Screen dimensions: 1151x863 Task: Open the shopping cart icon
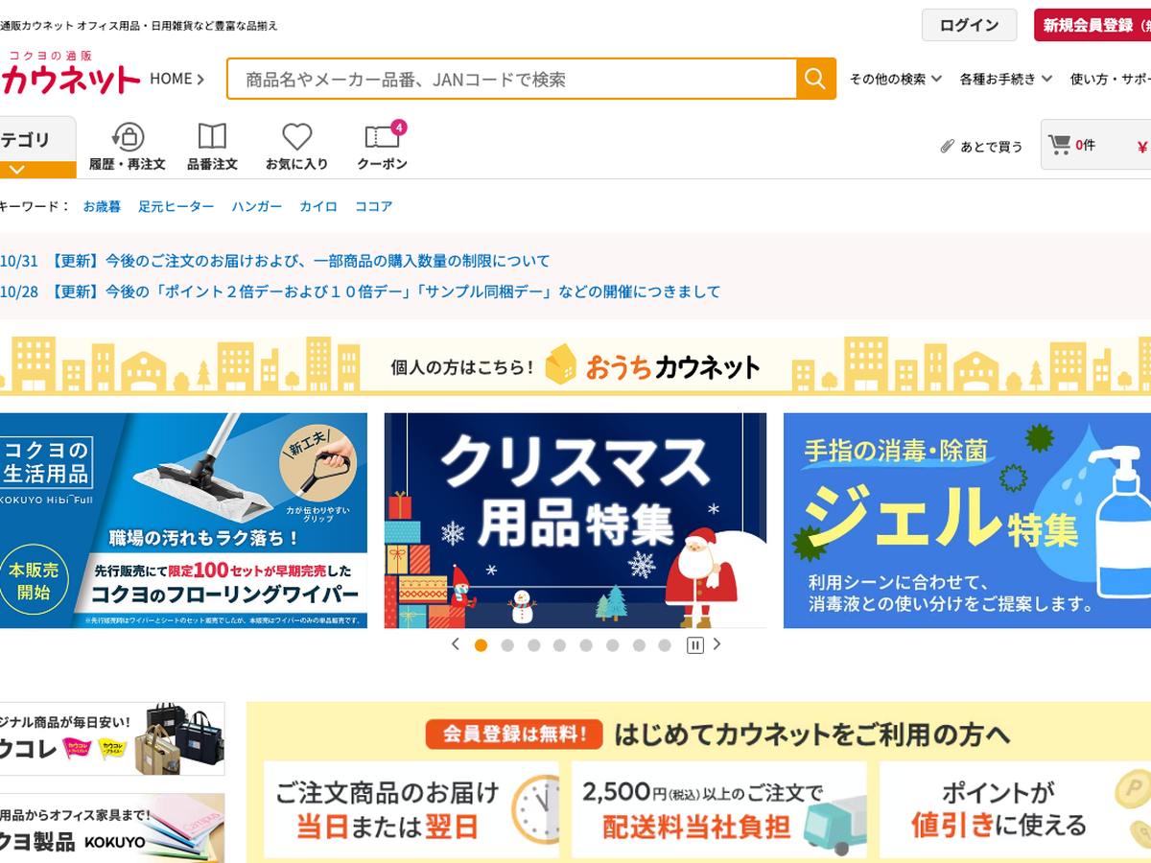pyautogui.click(x=1059, y=145)
